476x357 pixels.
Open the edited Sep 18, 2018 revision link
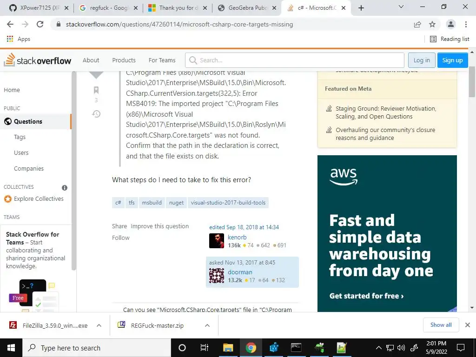[x=244, y=227]
